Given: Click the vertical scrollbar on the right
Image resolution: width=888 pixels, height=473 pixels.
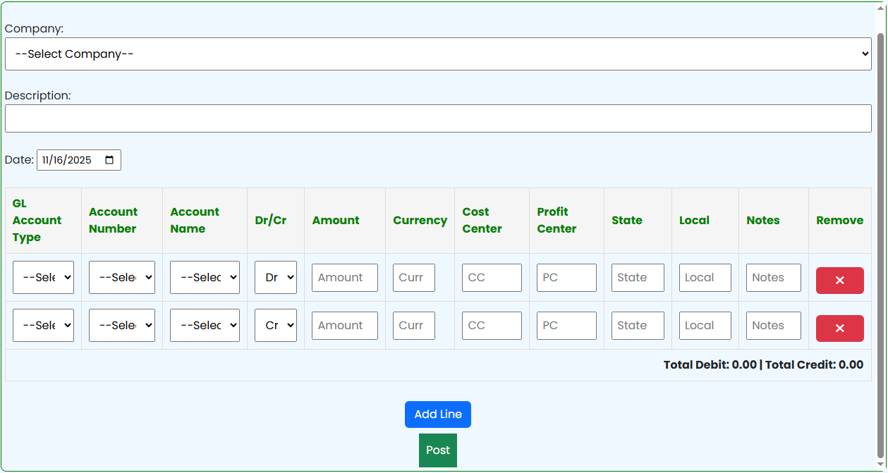Looking at the screenshot, I should (880, 240).
